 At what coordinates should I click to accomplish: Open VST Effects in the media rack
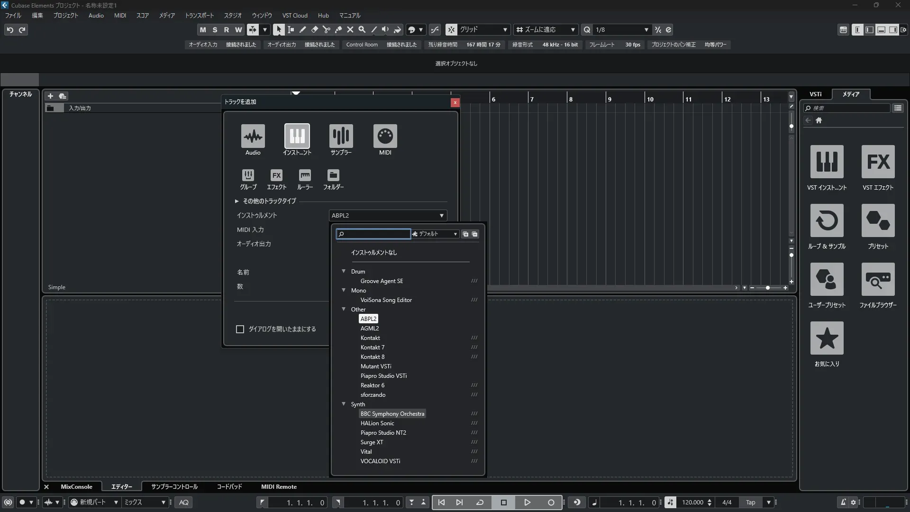click(878, 162)
